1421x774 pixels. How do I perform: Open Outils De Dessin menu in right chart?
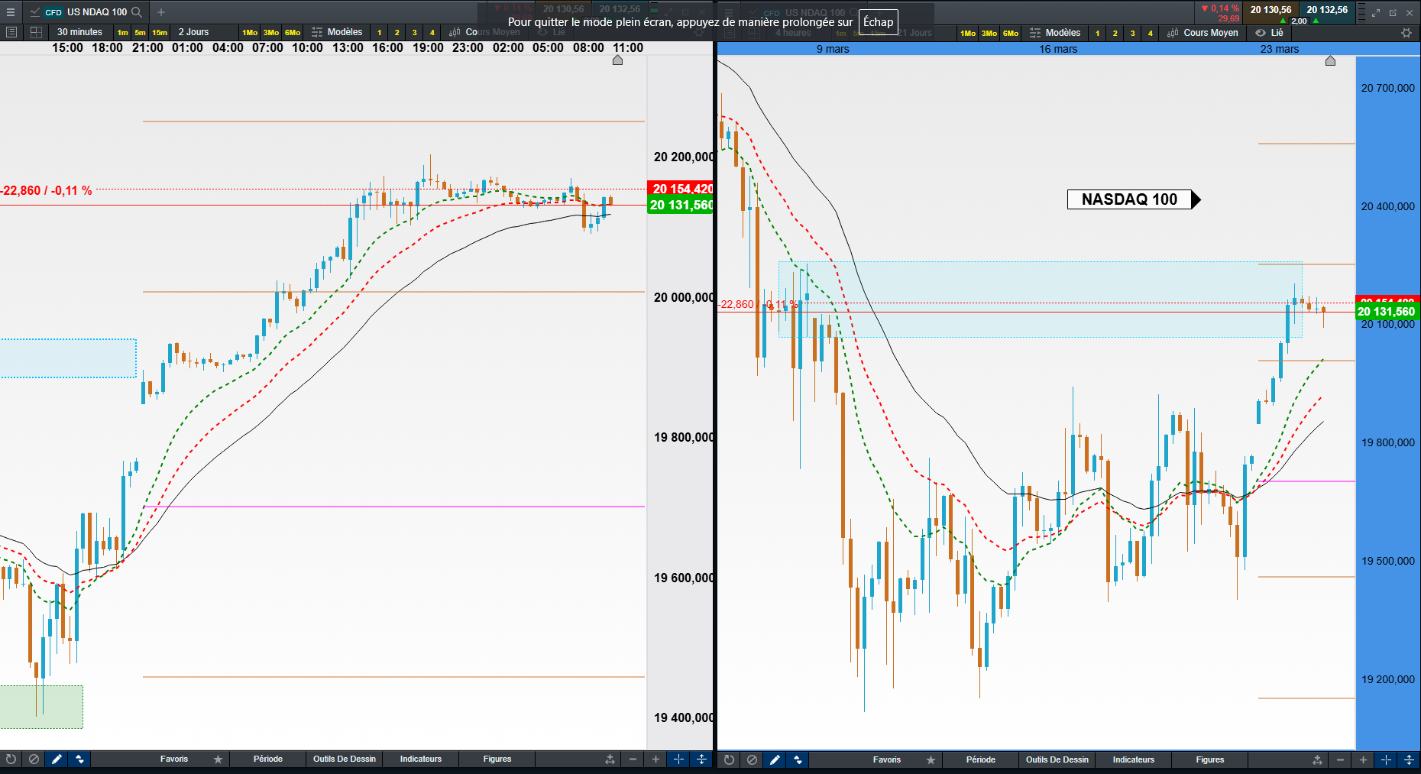click(x=1057, y=759)
